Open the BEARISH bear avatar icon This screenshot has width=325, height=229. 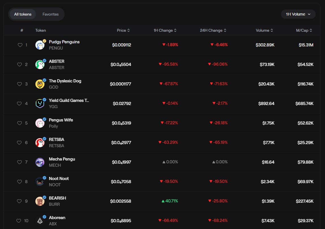coord(40,201)
